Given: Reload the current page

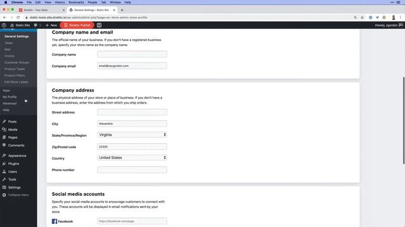Looking at the screenshot, I should pyautogui.click(x=18, y=18).
